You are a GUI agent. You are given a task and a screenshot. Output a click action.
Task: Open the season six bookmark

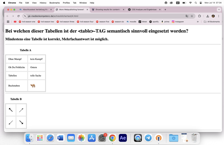(118, 22)
